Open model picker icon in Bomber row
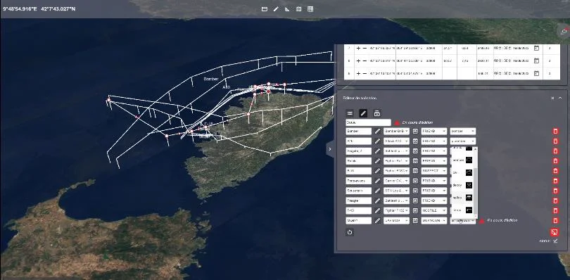 tap(415, 132)
